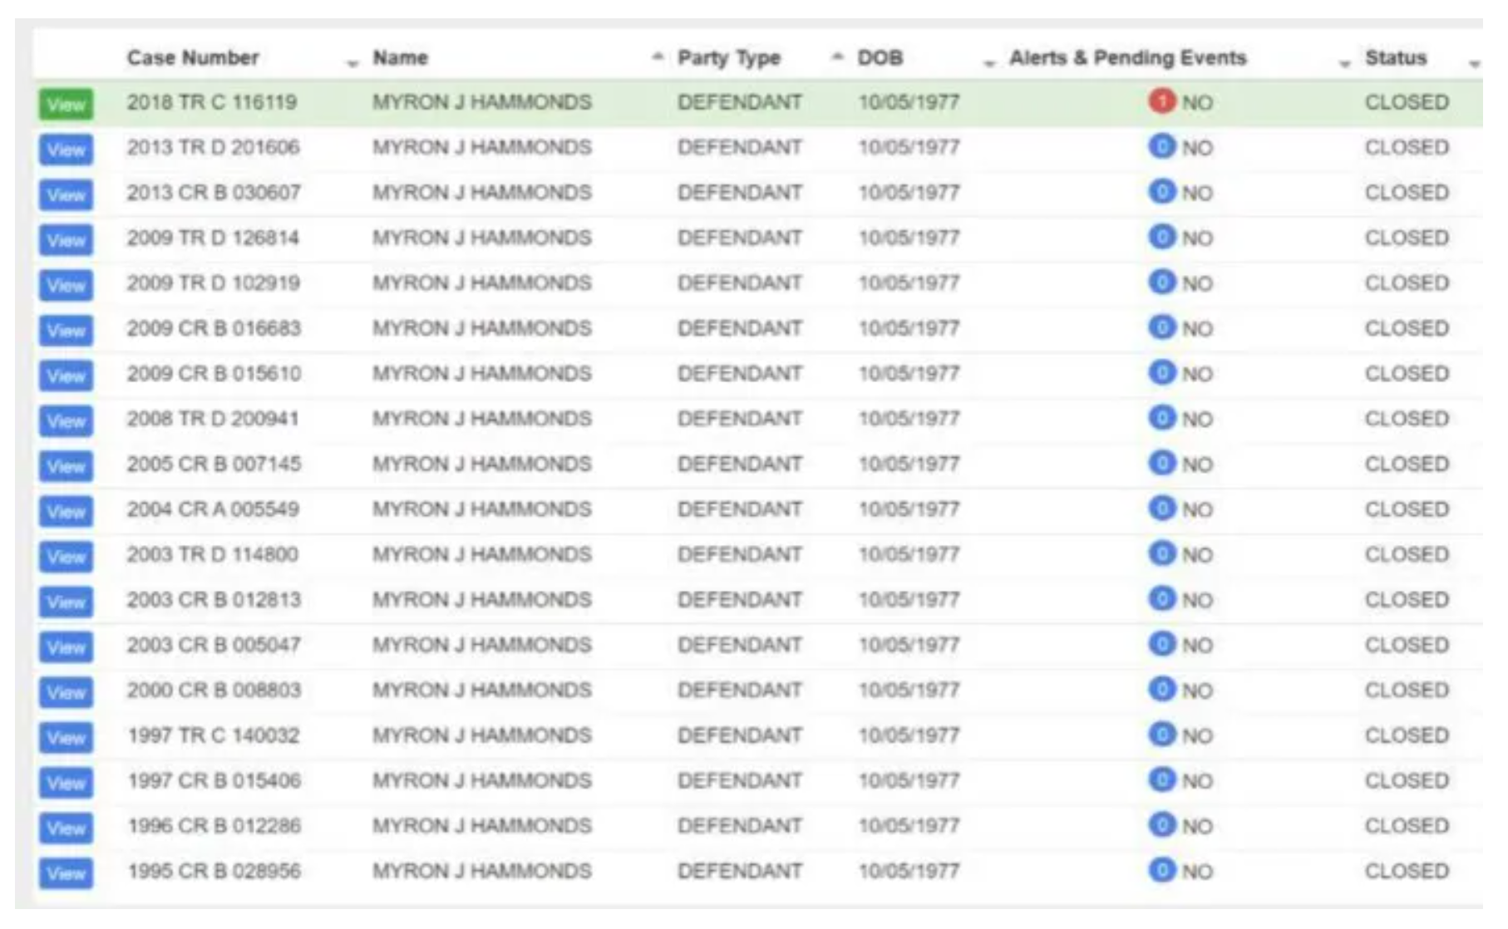Open View for case 2003 TR D 114800
The width and height of the screenshot is (1508, 929).
tap(66, 557)
